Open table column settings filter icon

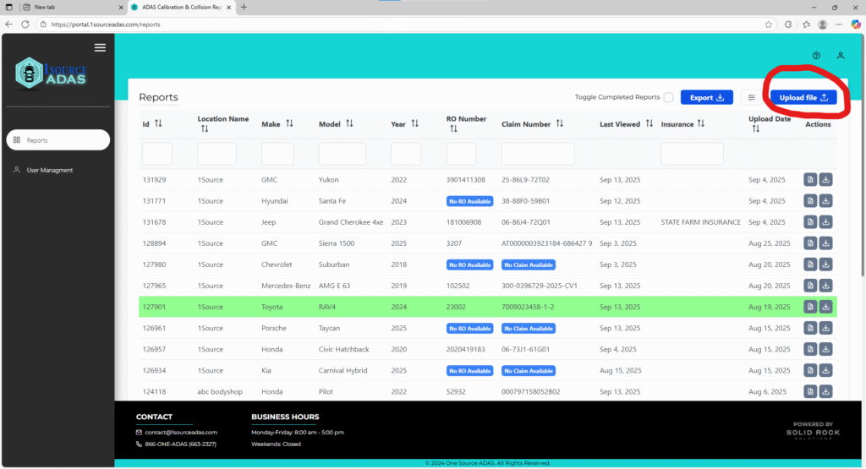pyautogui.click(x=752, y=98)
